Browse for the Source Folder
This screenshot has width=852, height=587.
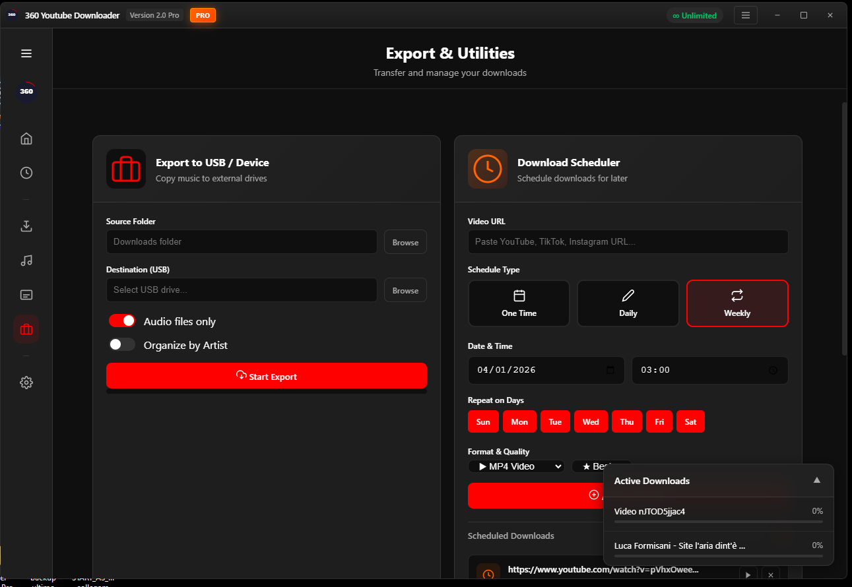pos(405,242)
